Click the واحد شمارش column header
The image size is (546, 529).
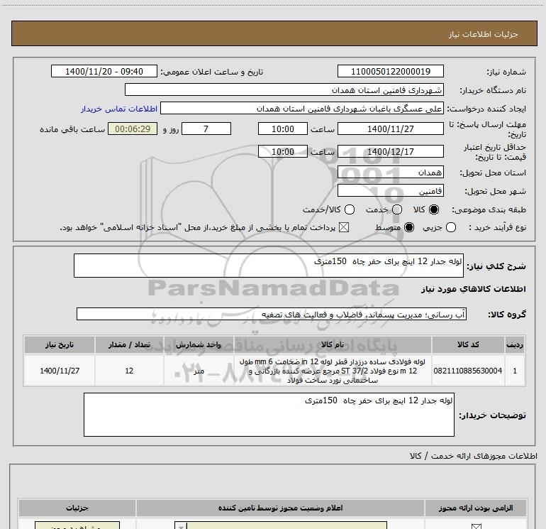click(199, 344)
